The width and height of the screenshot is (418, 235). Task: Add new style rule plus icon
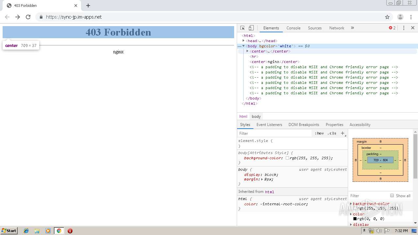coord(343,133)
